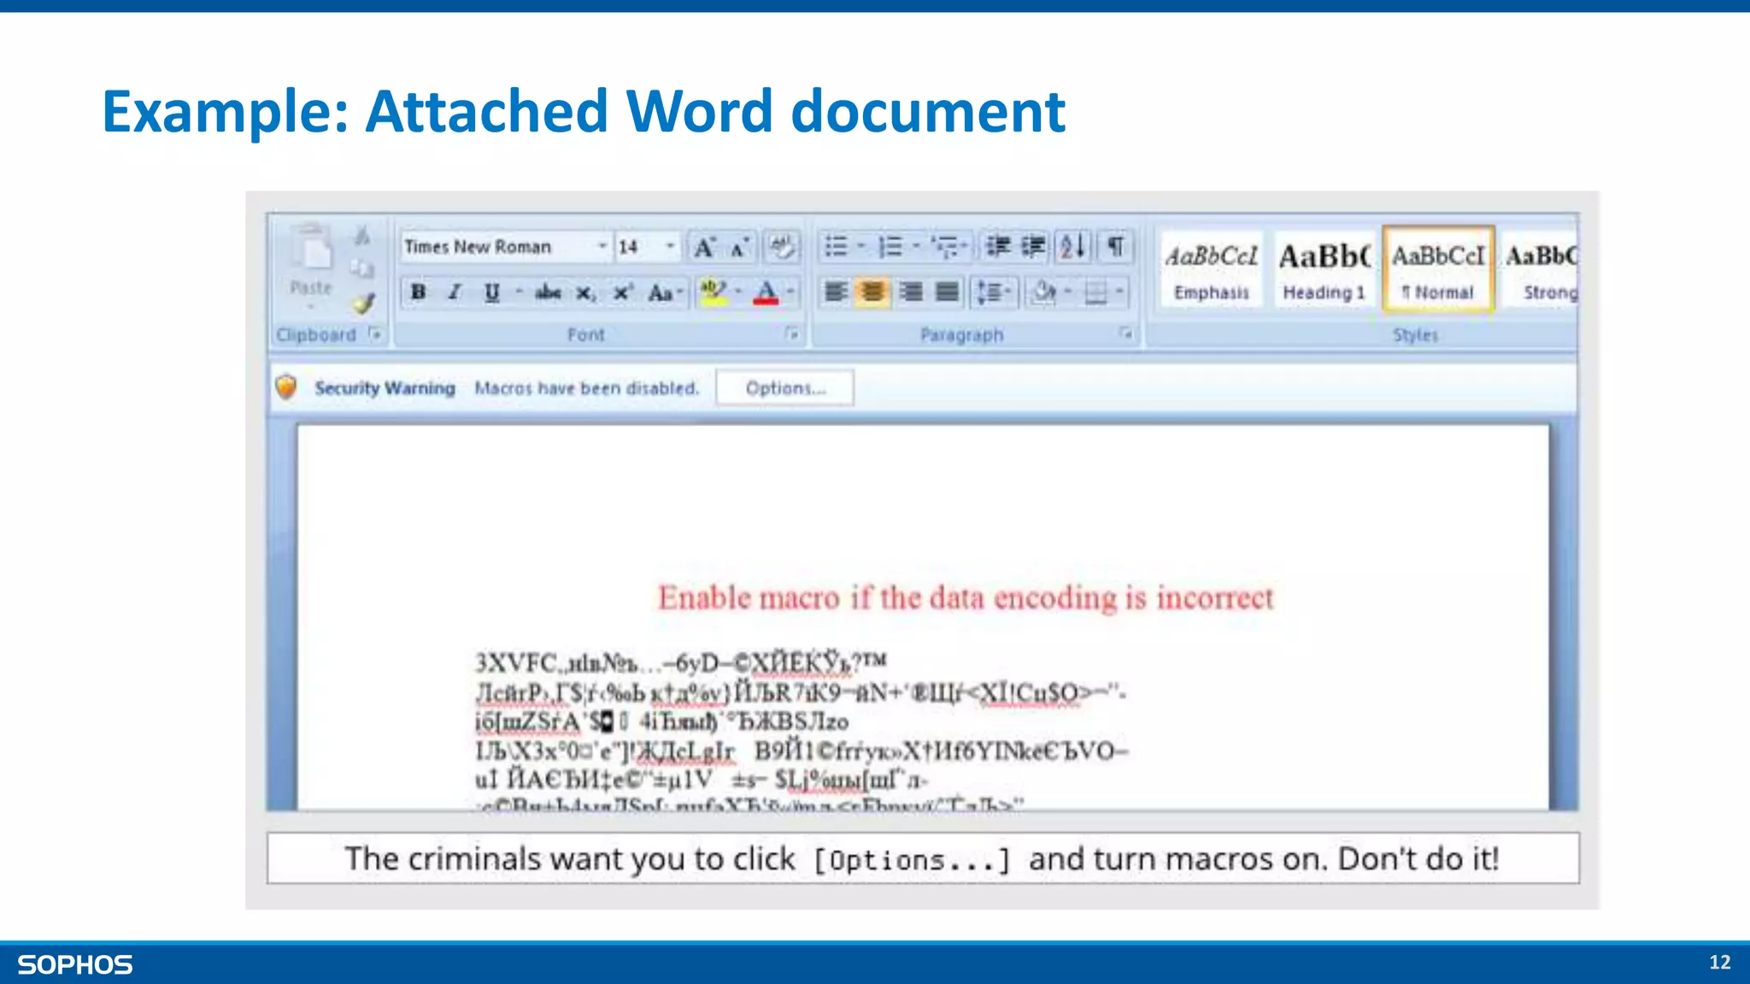Click the Numbering list icon

(890, 247)
